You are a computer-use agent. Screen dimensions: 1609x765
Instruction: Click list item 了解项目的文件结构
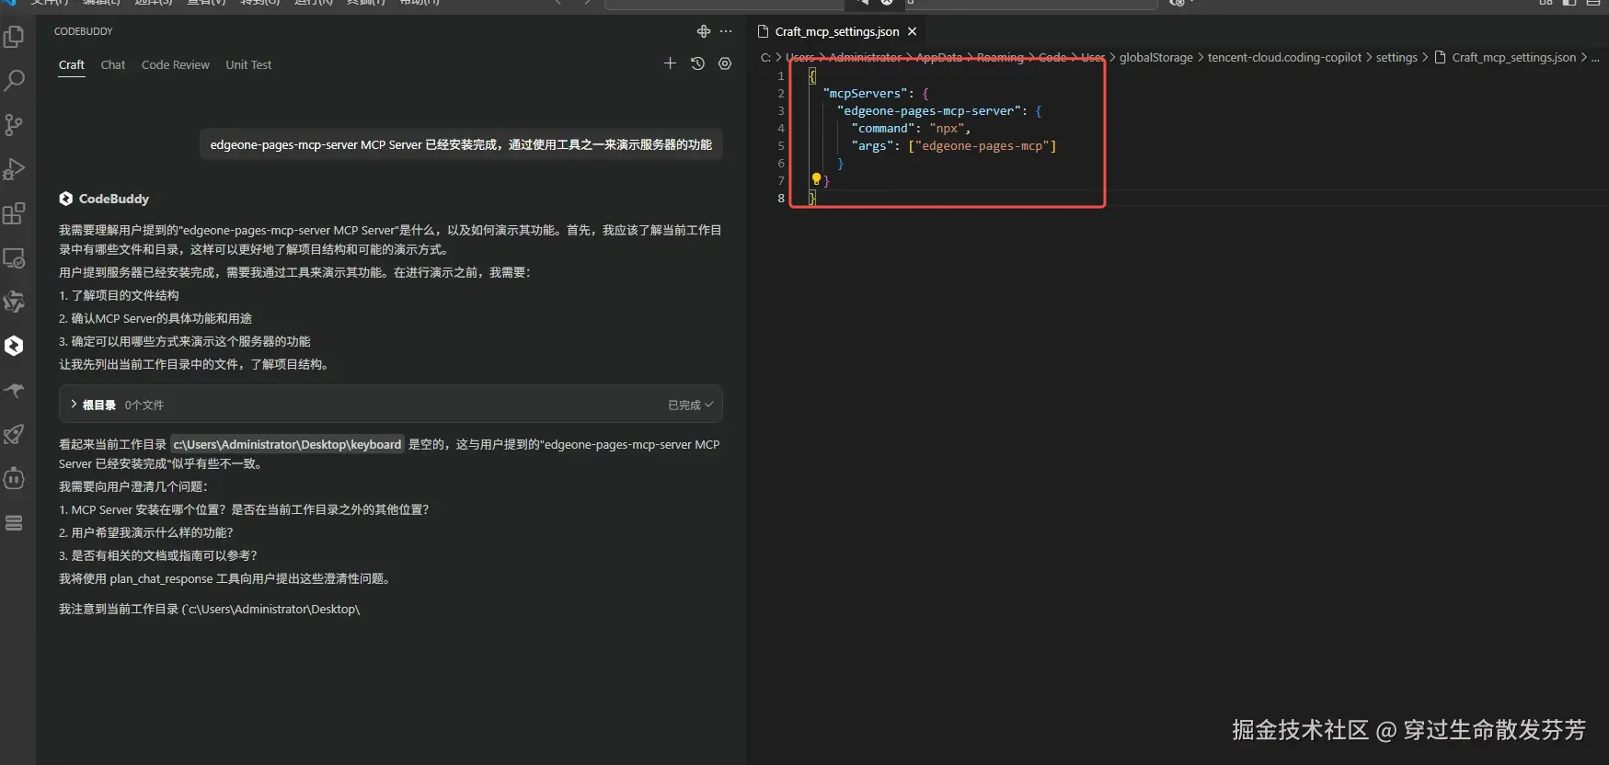click(x=119, y=295)
